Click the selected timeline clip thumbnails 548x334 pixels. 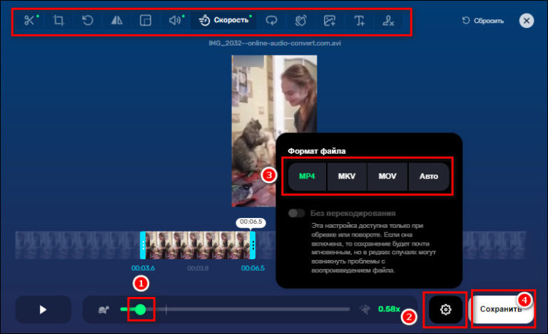[x=198, y=245]
